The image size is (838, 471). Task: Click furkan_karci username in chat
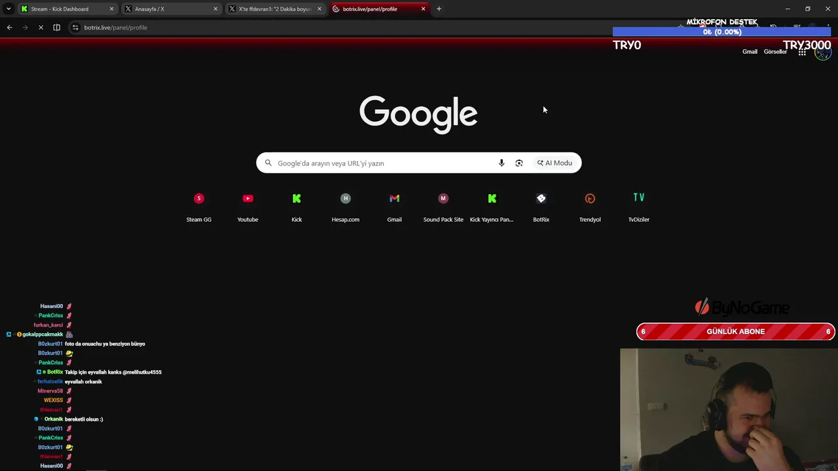click(x=48, y=325)
